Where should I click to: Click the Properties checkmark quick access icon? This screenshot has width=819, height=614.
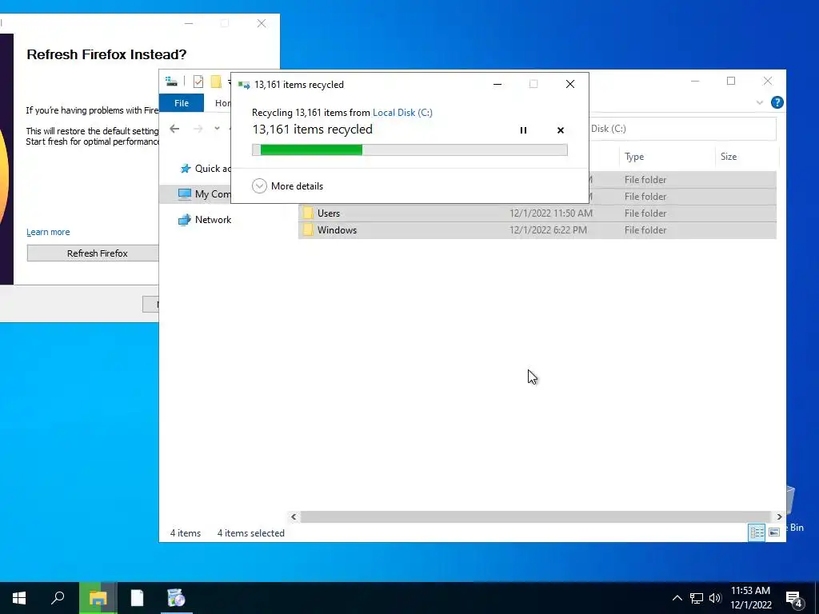[198, 82]
